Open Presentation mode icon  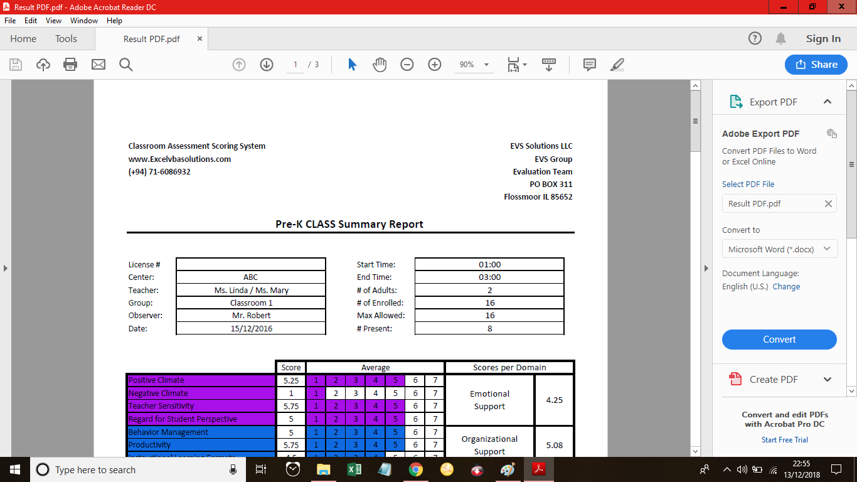[549, 64]
